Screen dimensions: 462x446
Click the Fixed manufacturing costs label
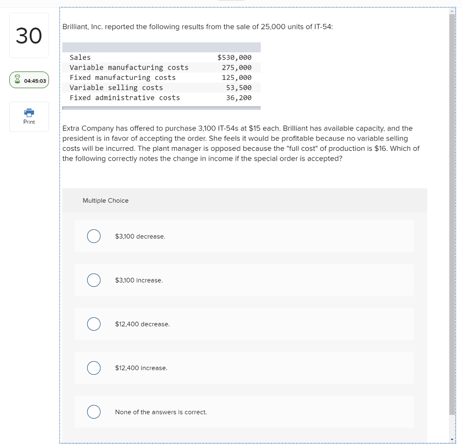pyautogui.click(x=123, y=78)
